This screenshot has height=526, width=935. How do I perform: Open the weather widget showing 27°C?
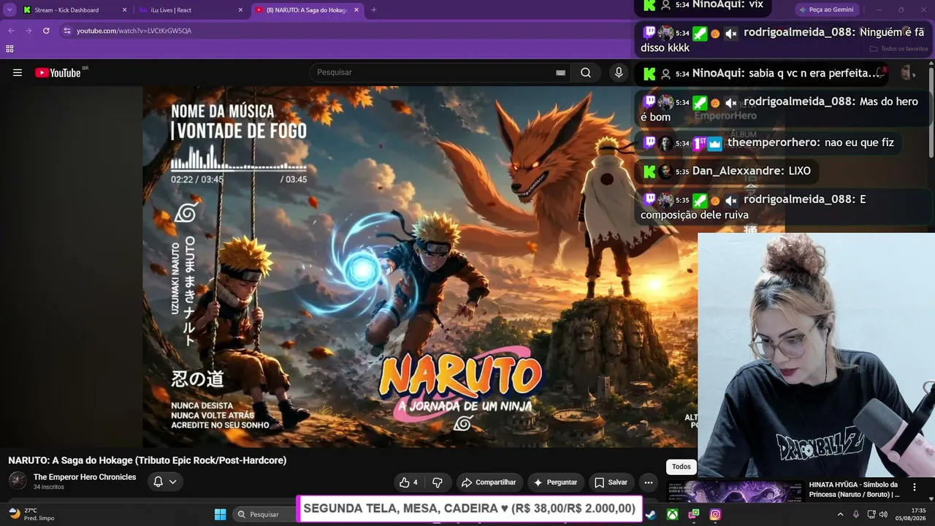click(31, 514)
